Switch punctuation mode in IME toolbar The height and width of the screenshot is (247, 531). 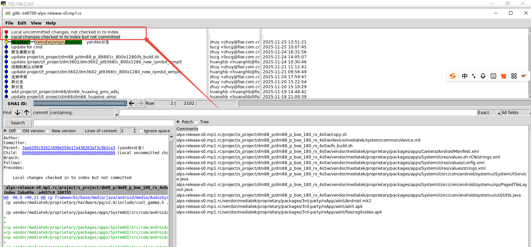tap(474, 76)
